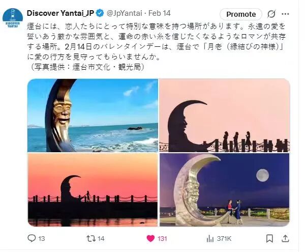Click the 371K views count
This screenshot has height=252, width=305.
pos(224,239)
